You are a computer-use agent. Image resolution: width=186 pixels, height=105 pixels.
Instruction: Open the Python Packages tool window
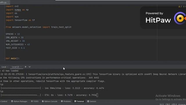click(x=19, y=101)
